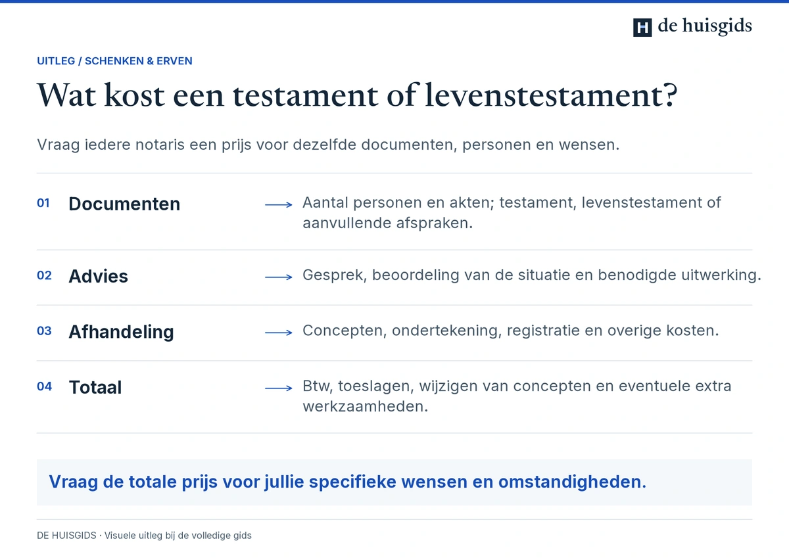Image resolution: width=789 pixels, height=558 pixels.
Task: Select the 'Afhandeling' heading
Action: [122, 332]
